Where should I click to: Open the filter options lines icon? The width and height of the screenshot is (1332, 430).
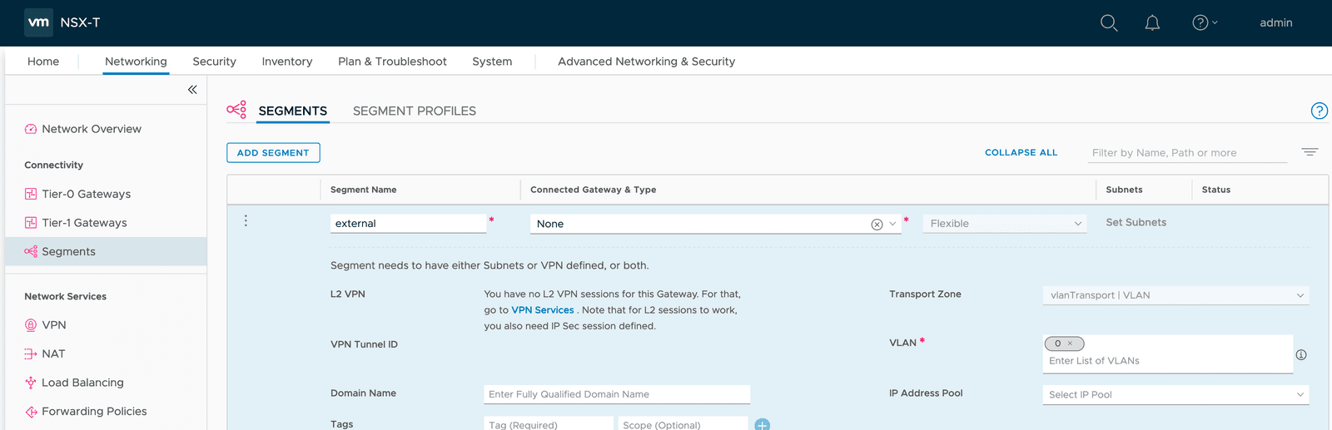click(1310, 152)
